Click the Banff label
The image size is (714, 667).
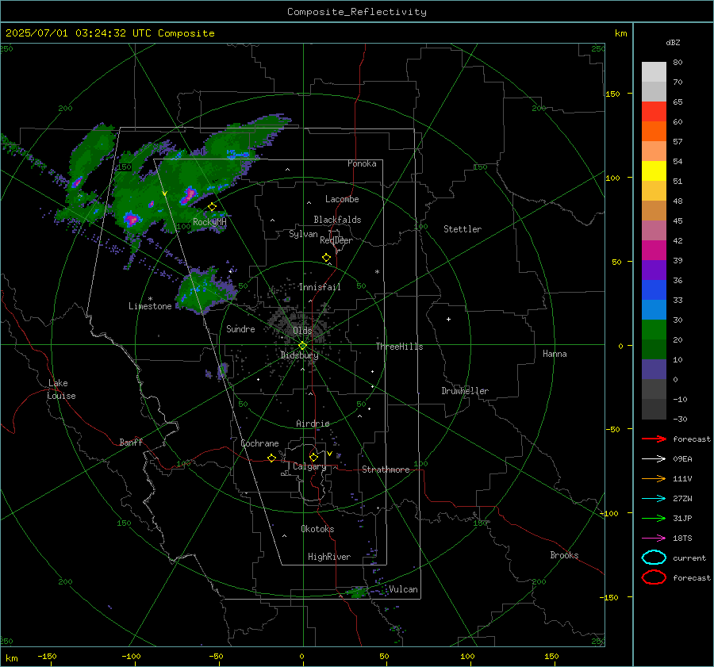pos(131,442)
